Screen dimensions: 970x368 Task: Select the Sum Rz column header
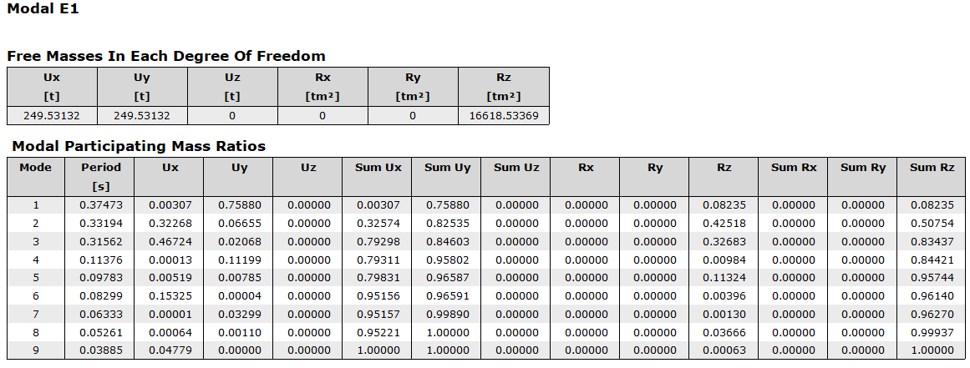pos(932,168)
